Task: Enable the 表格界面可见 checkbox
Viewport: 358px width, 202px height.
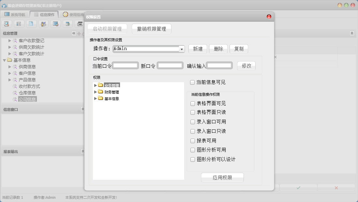Action: 193,104
